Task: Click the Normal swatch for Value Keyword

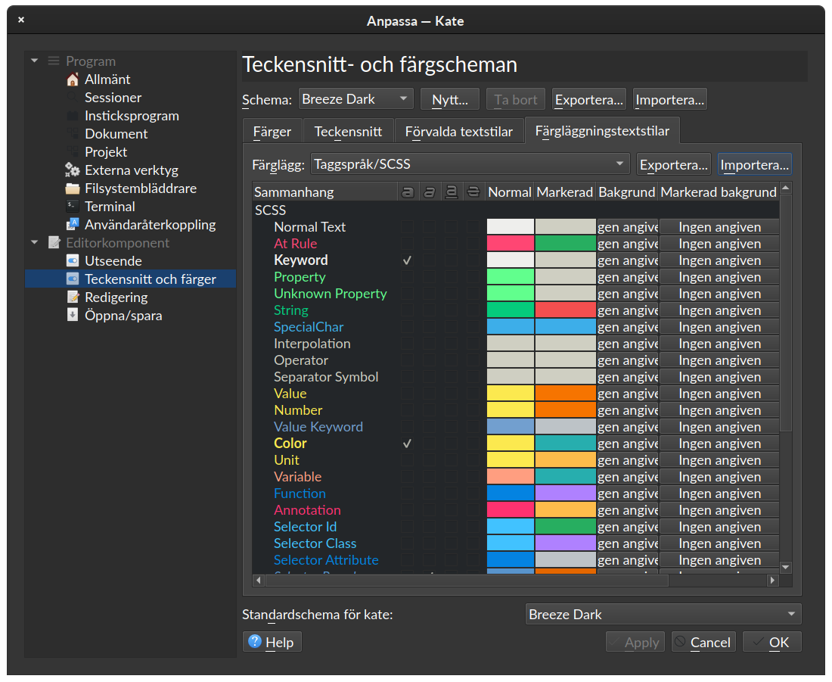Action: pos(511,426)
